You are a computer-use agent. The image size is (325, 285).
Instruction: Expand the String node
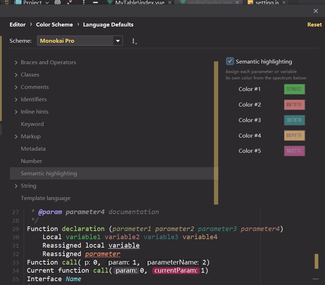(x=16, y=186)
